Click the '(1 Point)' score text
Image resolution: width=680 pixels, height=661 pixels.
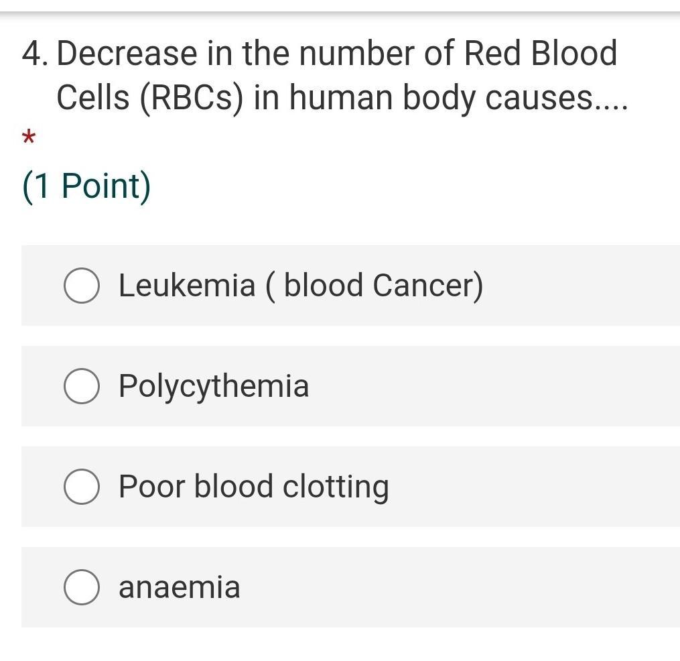tap(86, 186)
